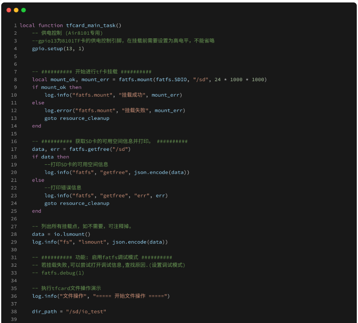Maximize the window using the green button
The width and height of the screenshot is (358, 323).
point(24,10)
